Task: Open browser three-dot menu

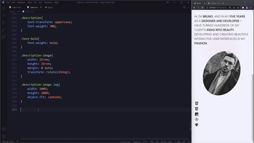Action: click(x=251, y=8)
